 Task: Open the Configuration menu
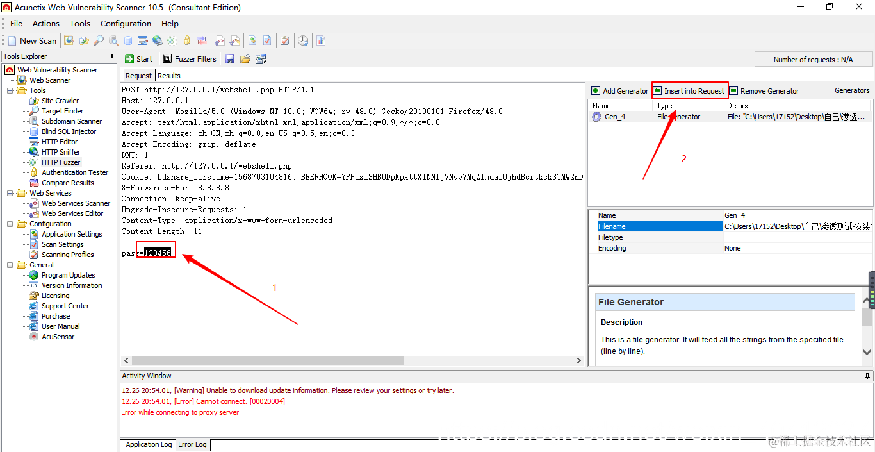pyautogui.click(x=126, y=23)
